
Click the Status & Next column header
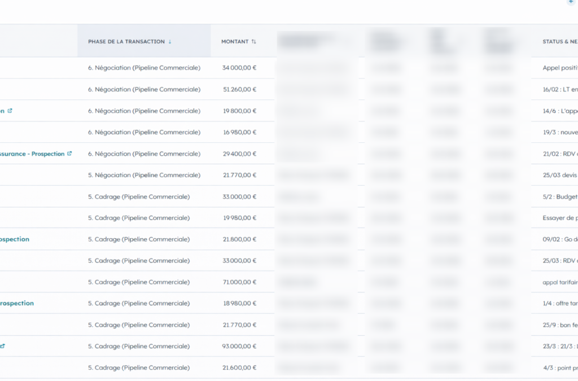[559, 42]
